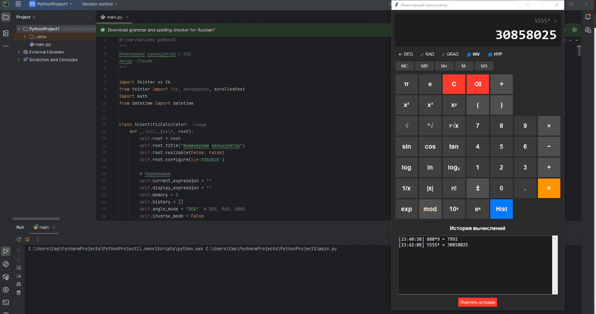
Task: Open the Terminal tool window
Action: point(6,303)
